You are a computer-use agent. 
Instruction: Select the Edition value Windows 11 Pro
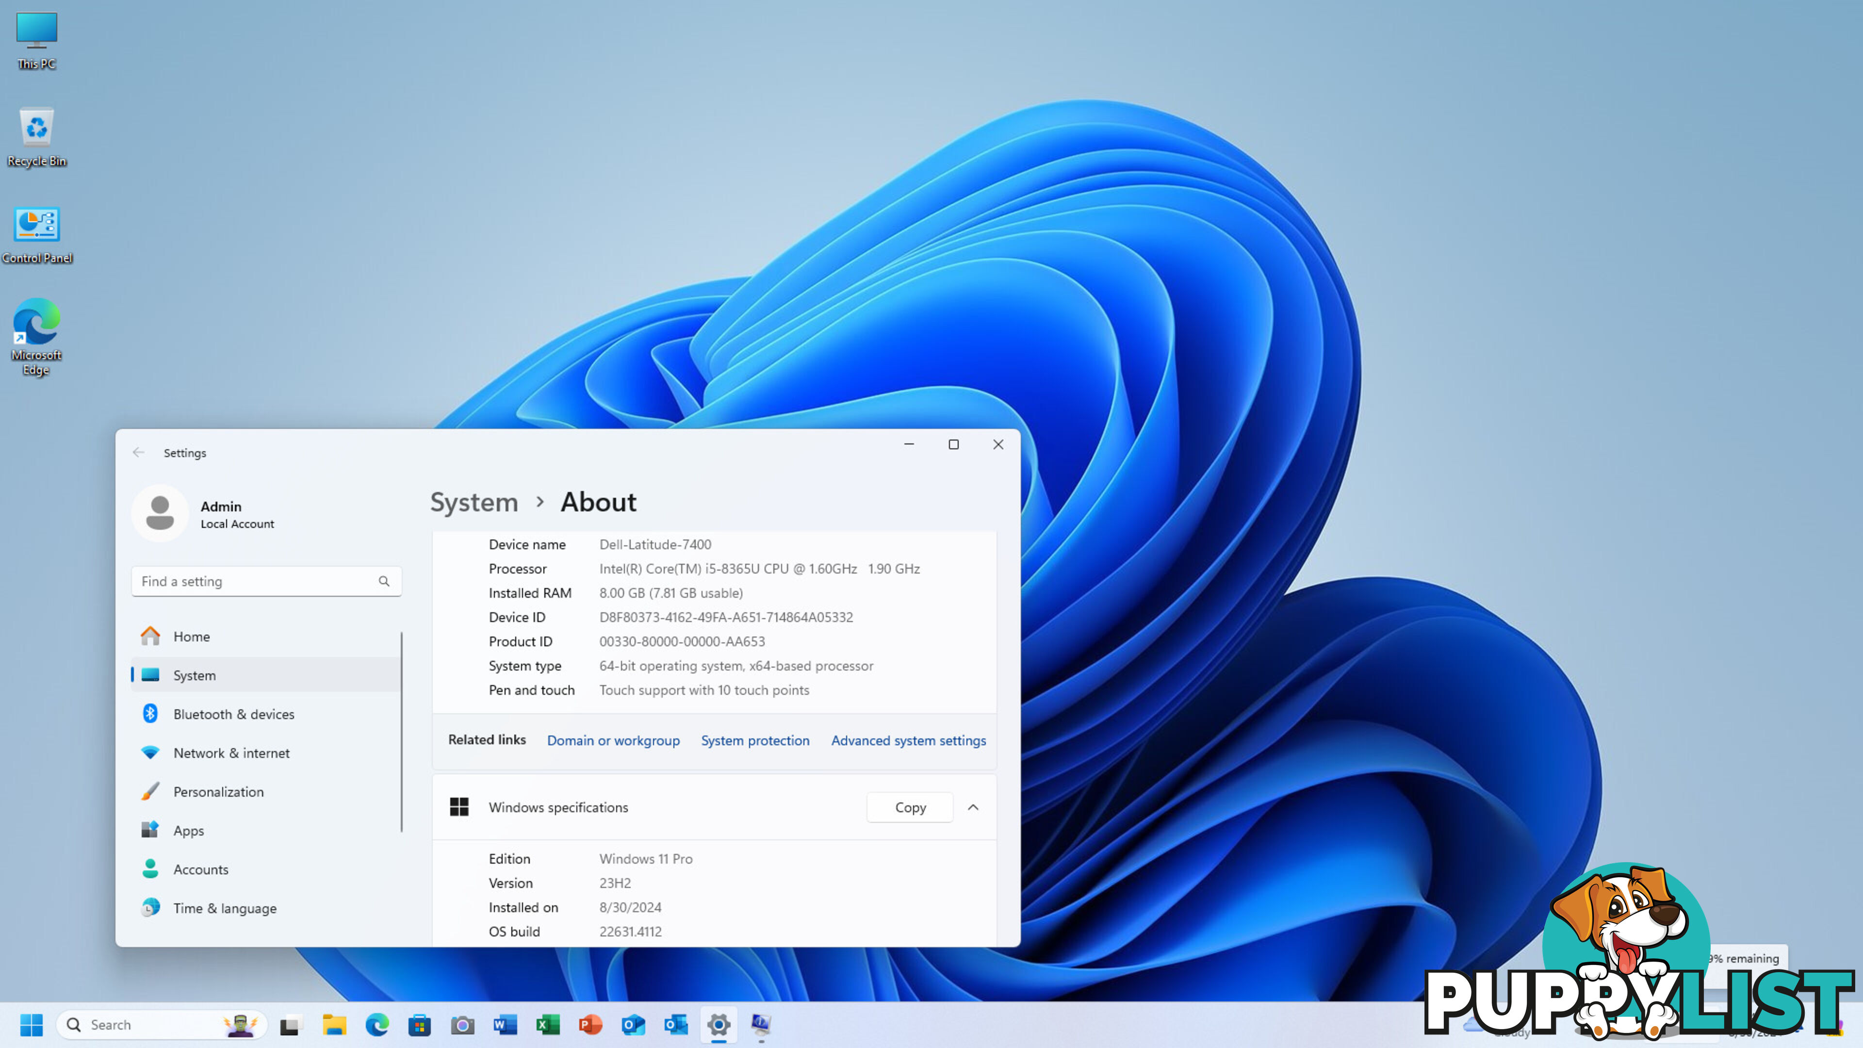pos(646,858)
